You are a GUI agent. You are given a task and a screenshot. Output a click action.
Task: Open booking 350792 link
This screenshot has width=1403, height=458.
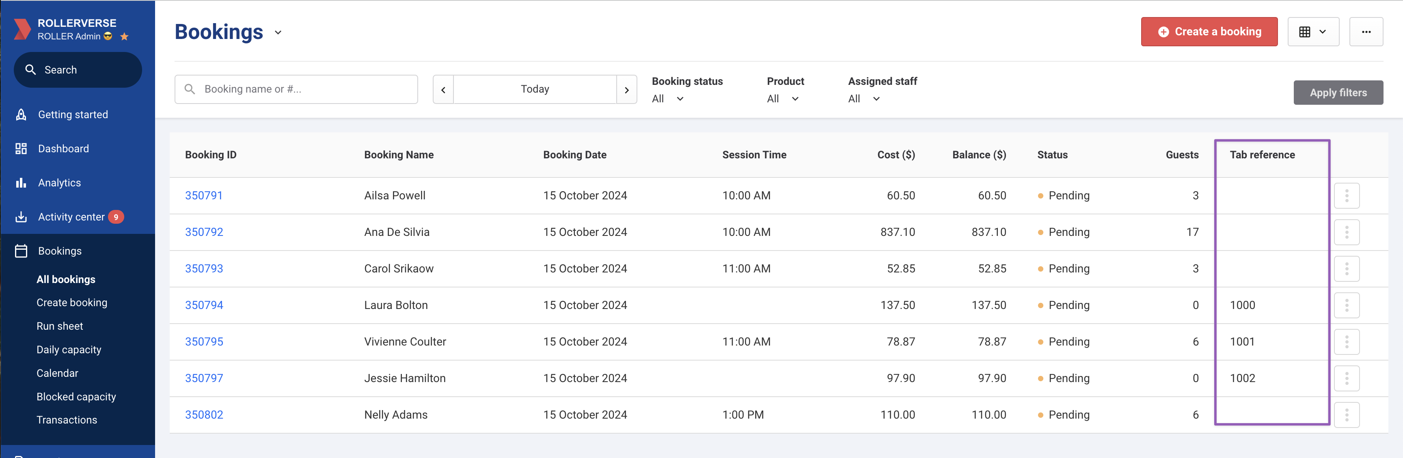(x=204, y=232)
